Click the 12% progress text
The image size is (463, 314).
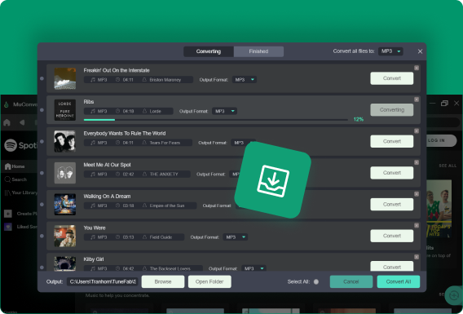click(359, 120)
